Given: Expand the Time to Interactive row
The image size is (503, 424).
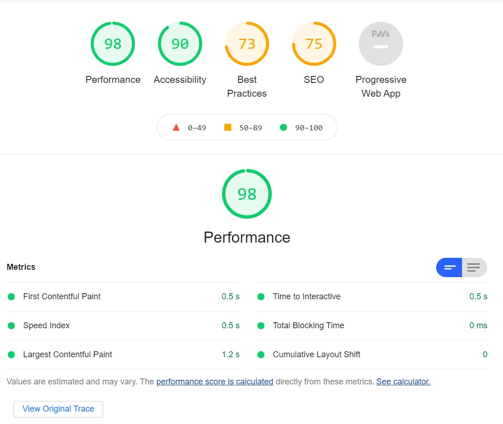Looking at the screenshot, I should coord(306,296).
